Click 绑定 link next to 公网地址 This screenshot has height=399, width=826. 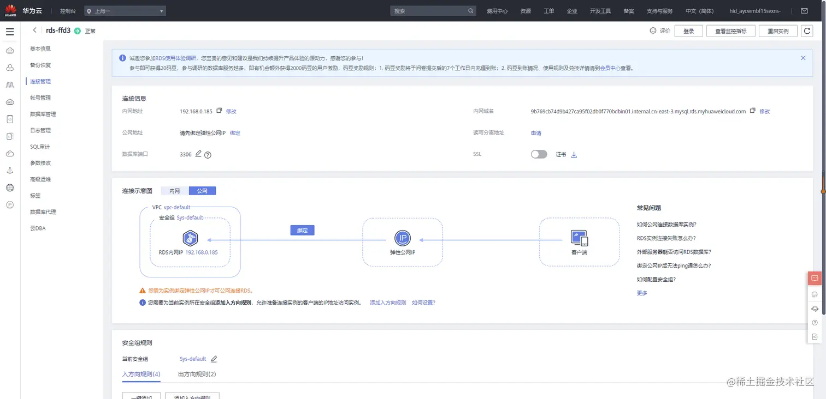point(235,133)
